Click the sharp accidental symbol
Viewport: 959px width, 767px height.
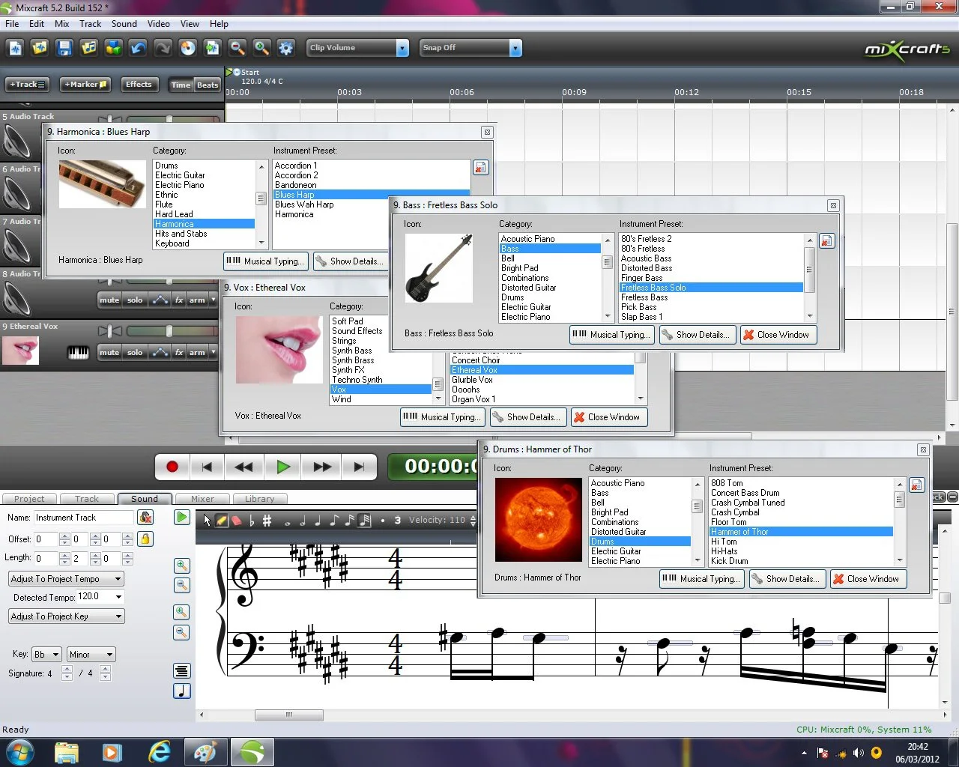[x=267, y=520]
